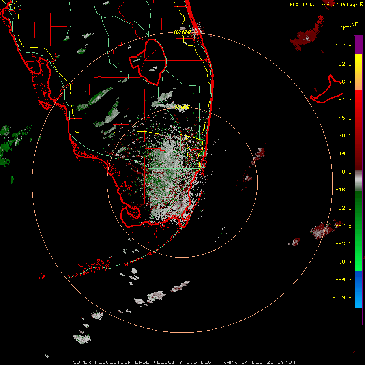
Task: Click the blue segment of the color bar
Action: (x=358, y=289)
